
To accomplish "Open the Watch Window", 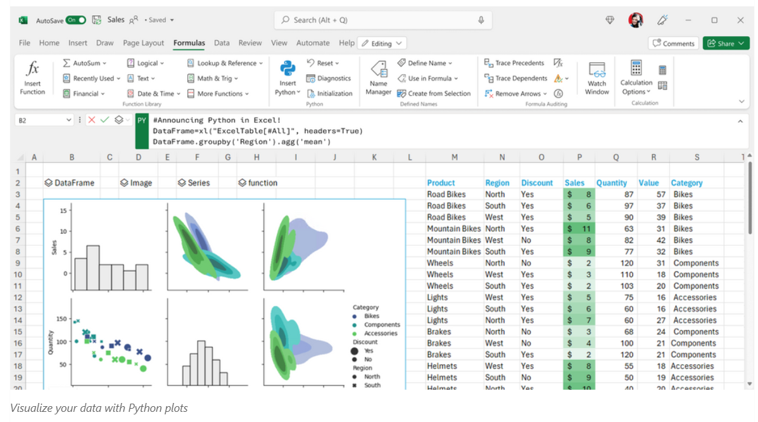I will (x=597, y=78).
